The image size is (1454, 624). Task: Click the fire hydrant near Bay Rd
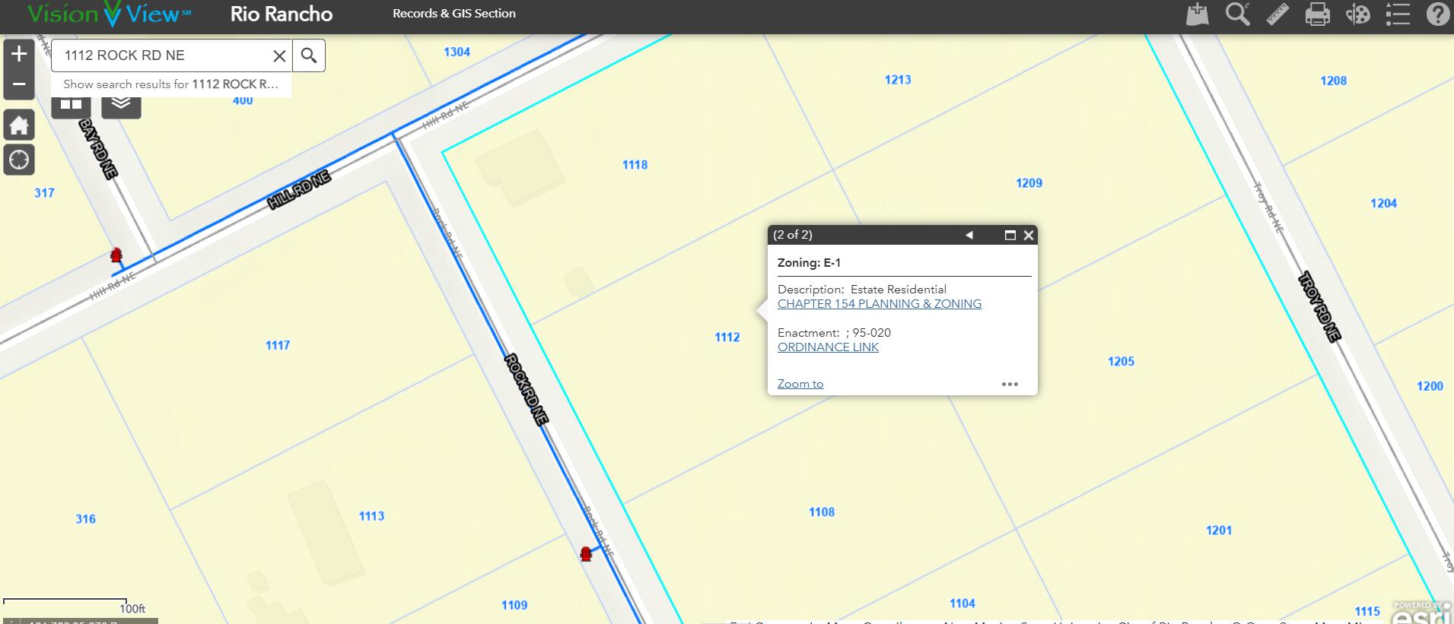coord(116,255)
